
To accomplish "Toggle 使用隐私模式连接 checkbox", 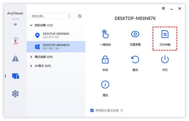I will coord(92,110).
